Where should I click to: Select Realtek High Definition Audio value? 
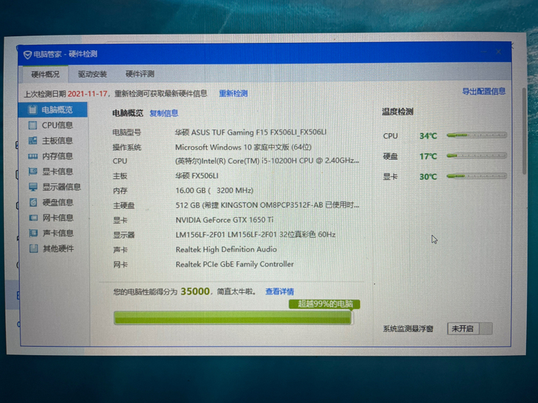226,249
